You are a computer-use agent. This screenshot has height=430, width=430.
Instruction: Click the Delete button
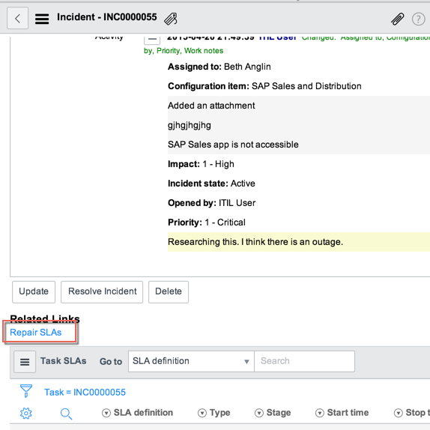[169, 292]
